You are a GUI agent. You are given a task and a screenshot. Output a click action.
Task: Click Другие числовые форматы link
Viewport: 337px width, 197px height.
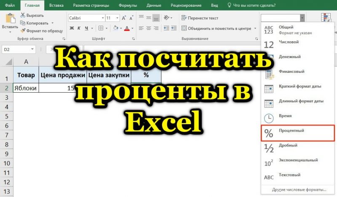(x=299, y=190)
